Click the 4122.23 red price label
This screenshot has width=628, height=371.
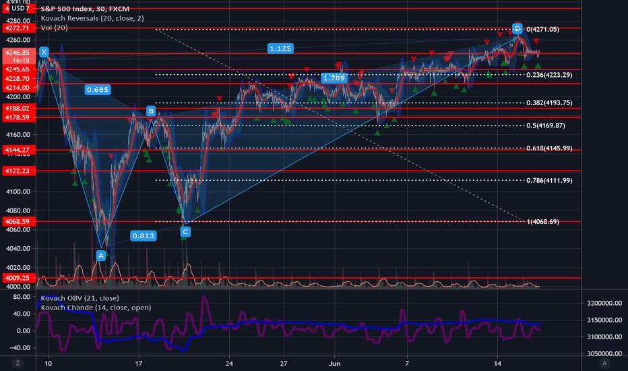tap(19, 171)
